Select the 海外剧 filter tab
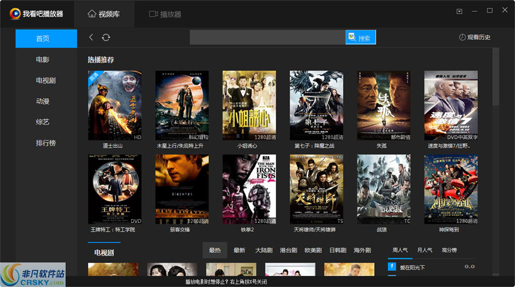The height and width of the screenshot is (287, 515). (362, 250)
